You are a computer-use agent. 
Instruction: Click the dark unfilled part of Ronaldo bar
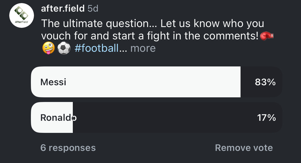[165, 118]
